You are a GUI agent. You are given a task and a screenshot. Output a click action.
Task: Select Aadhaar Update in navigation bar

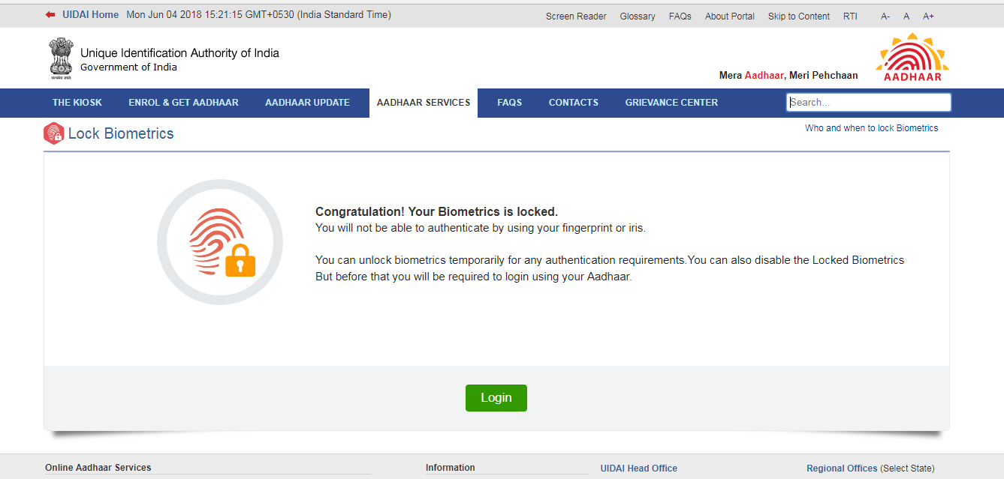click(x=307, y=103)
